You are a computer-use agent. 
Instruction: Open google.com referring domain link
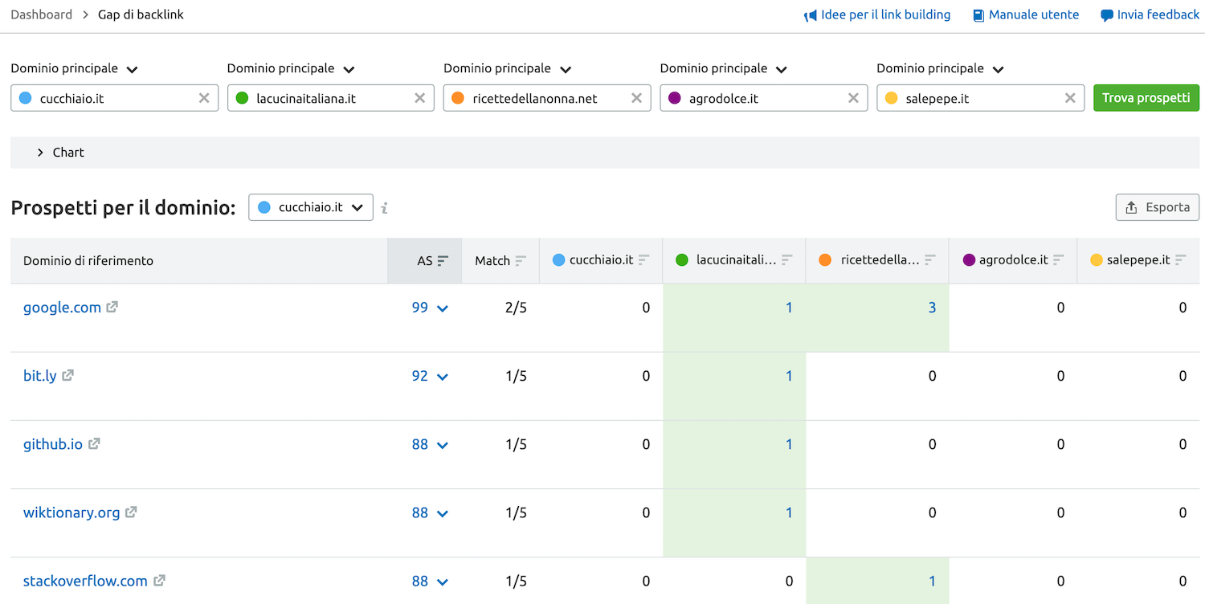62,307
